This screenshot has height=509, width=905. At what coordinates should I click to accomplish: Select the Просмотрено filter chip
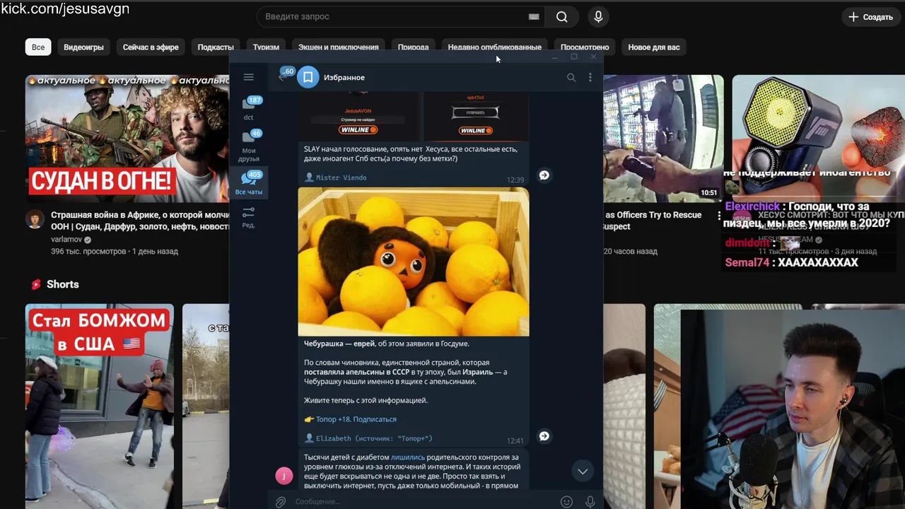585,47
